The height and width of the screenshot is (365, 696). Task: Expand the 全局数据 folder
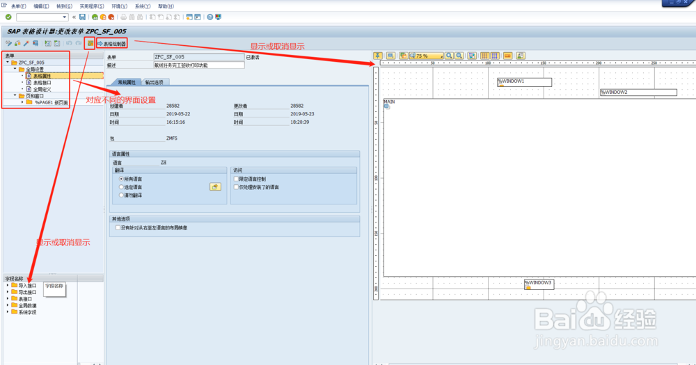(x=8, y=305)
